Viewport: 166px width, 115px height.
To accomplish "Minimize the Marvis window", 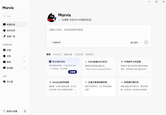I will coord(149,2).
